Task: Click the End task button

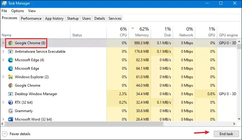Action: click(226, 134)
